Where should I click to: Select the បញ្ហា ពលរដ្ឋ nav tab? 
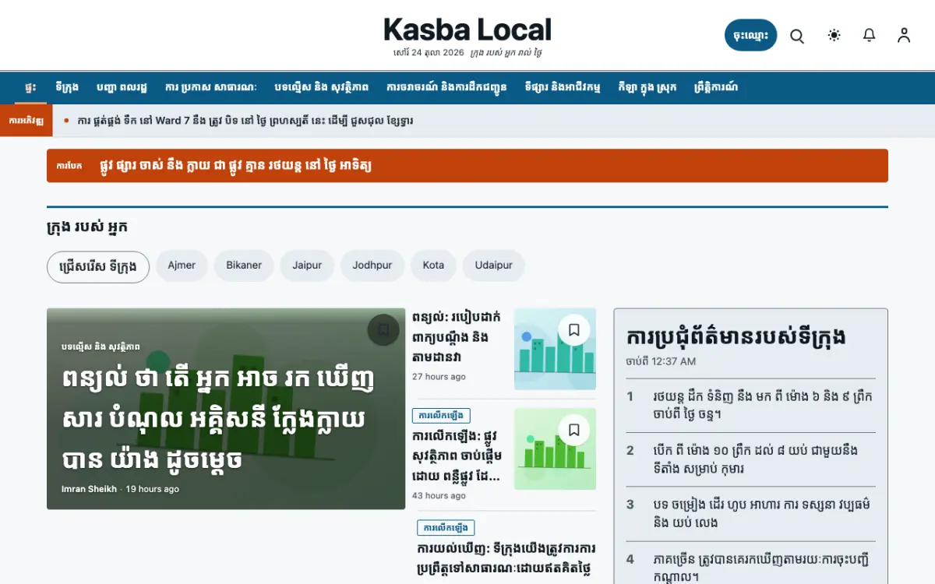pyautogui.click(x=122, y=87)
